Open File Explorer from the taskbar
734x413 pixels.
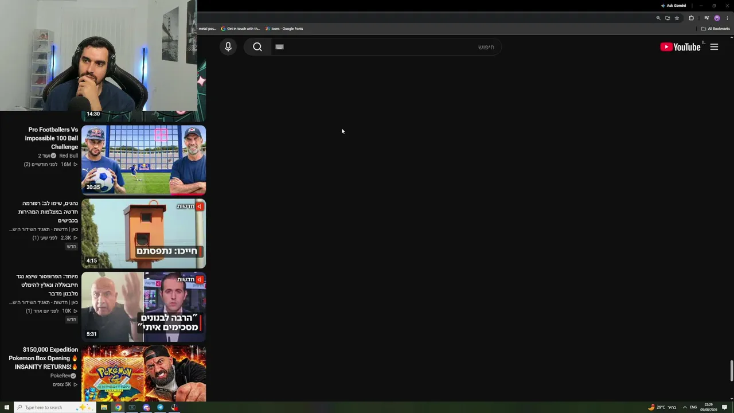(104, 407)
